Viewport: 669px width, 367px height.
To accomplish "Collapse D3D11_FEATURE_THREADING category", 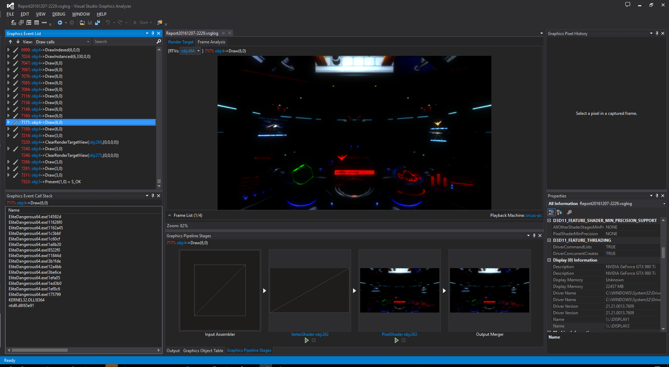I will (x=549, y=240).
